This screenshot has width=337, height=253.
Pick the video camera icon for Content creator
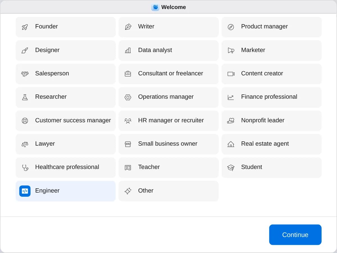[231, 74]
